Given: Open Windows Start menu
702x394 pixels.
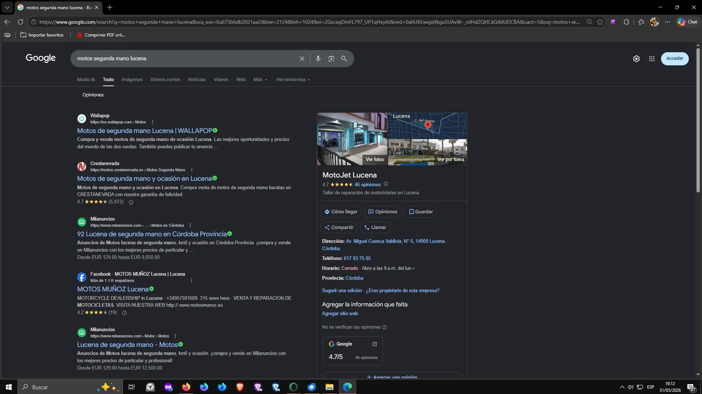Looking at the screenshot, I should (x=9, y=387).
